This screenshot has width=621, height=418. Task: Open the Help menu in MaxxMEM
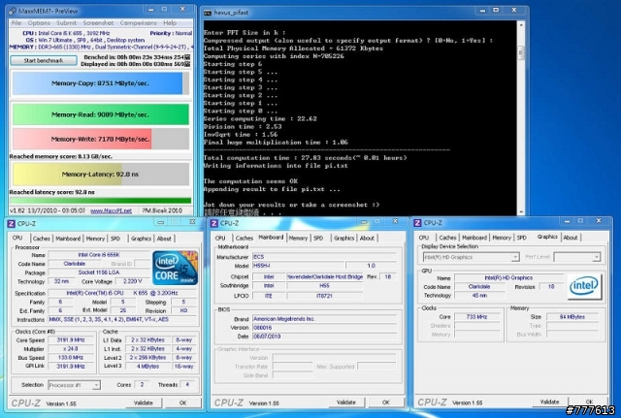tap(170, 23)
